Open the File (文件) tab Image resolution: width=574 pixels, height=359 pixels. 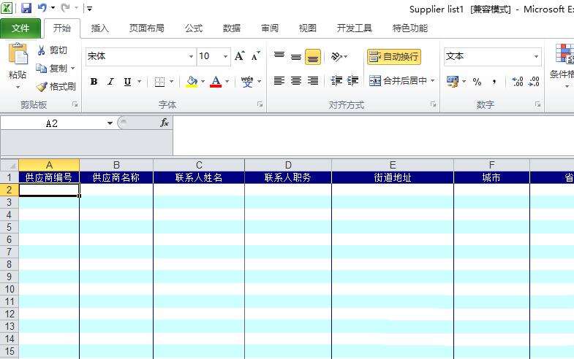(x=20, y=28)
